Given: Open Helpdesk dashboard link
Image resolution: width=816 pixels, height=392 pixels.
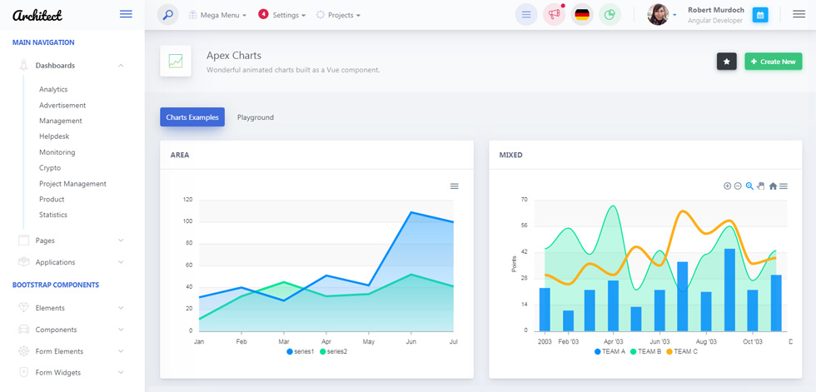Looking at the screenshot, I should click(54, 136).
